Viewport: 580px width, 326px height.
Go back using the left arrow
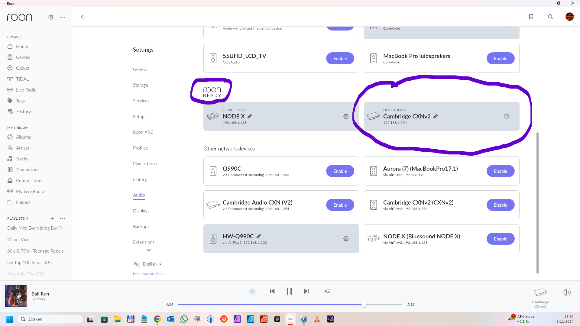coord(82,17)
